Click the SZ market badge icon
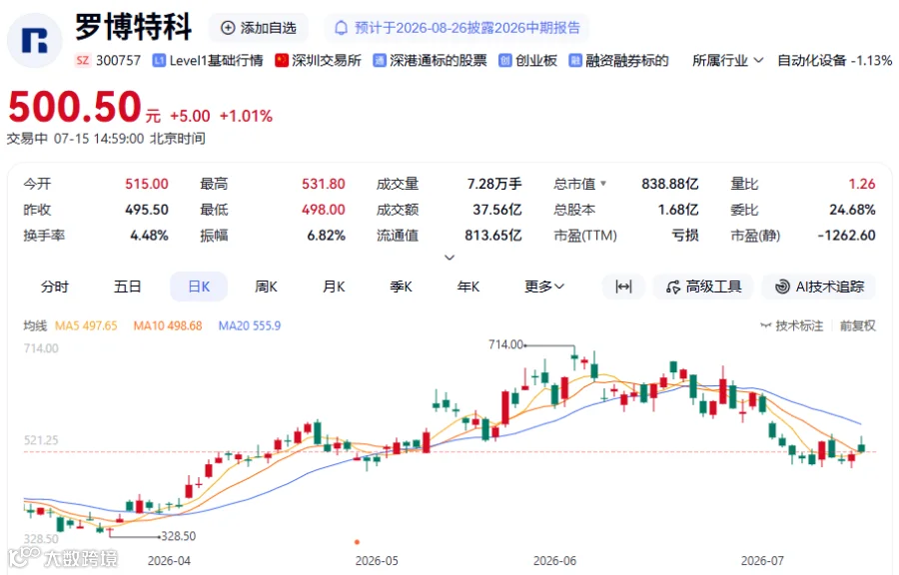899x575 pixels. (83, 60)
